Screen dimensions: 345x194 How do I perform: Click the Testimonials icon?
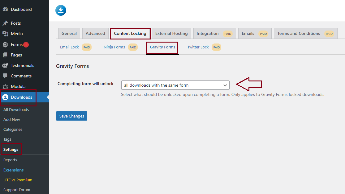(5, 65)
